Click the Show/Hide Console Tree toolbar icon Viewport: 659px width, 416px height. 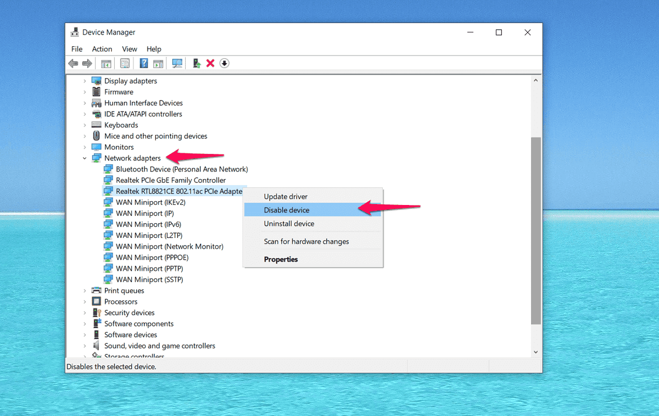(x=106, y=63)
